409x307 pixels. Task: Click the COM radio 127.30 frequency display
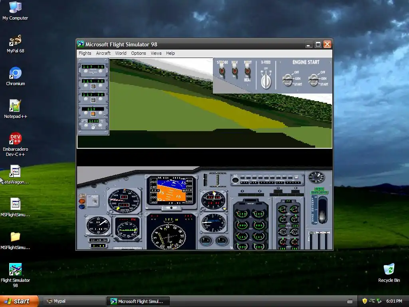click(93, 67)
